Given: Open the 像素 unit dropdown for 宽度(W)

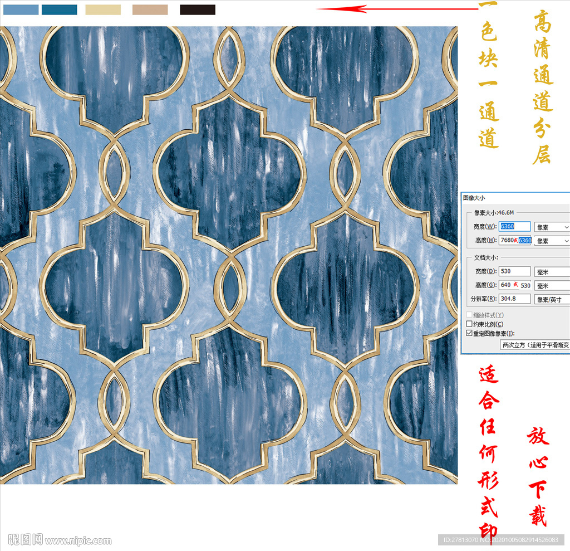Looking at the screenshot, I should (552, 227).
